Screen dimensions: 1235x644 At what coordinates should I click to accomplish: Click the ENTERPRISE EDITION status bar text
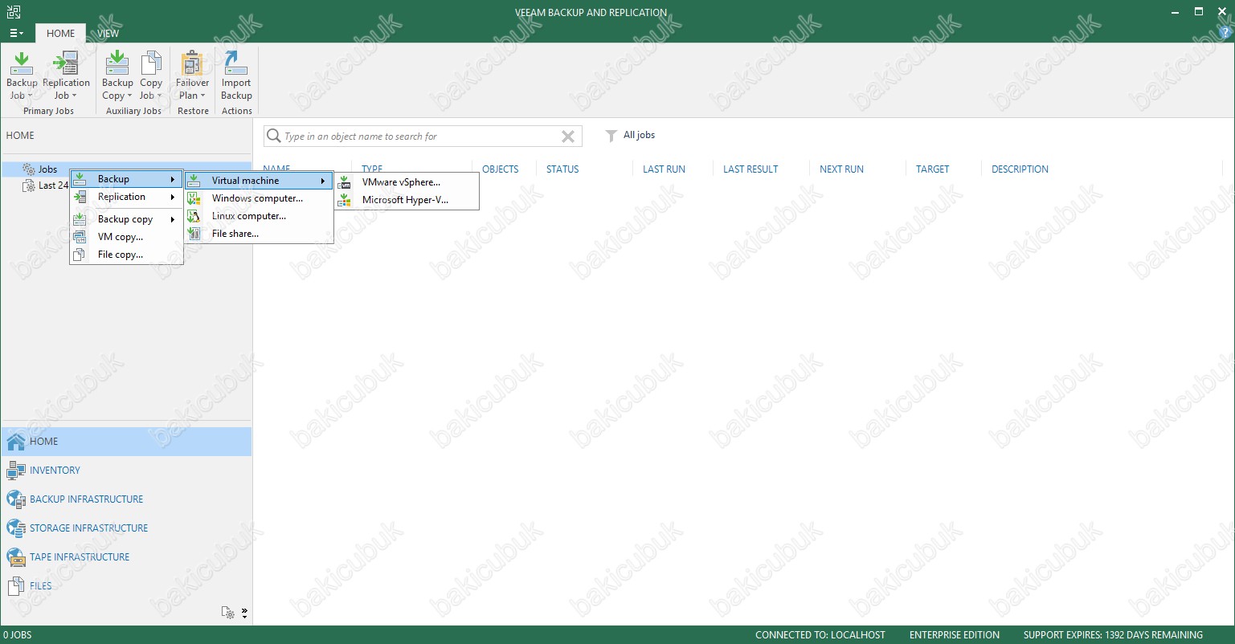click(955, 635)
